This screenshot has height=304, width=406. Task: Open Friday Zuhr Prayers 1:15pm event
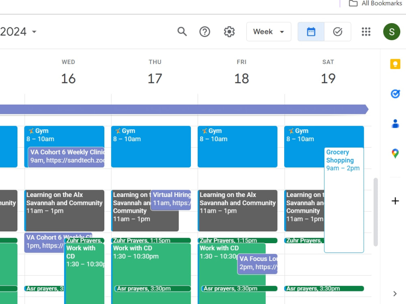click(238, 240)
